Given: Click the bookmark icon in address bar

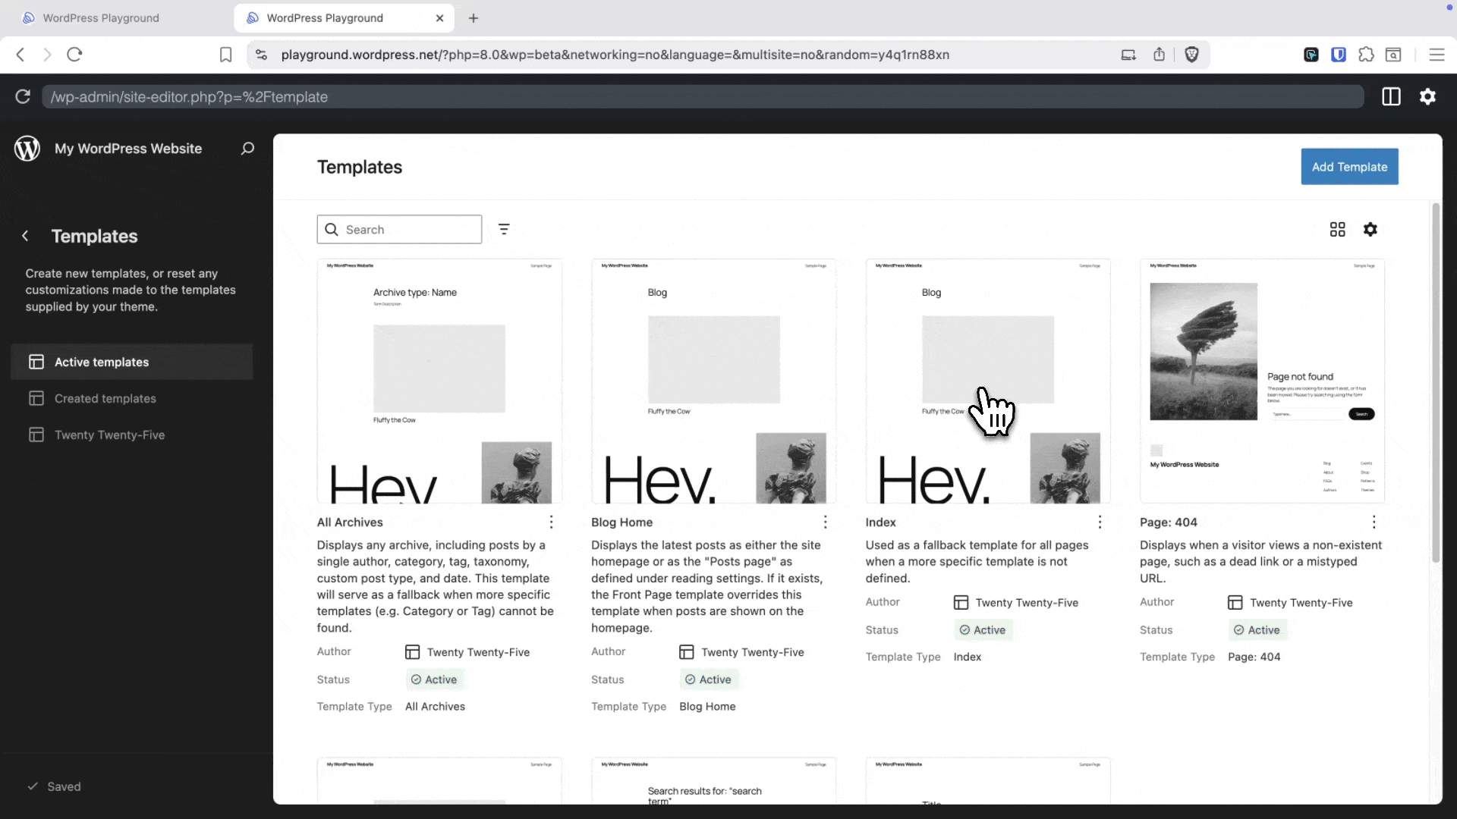Looking at the screenshot, I should pos(225,55).
